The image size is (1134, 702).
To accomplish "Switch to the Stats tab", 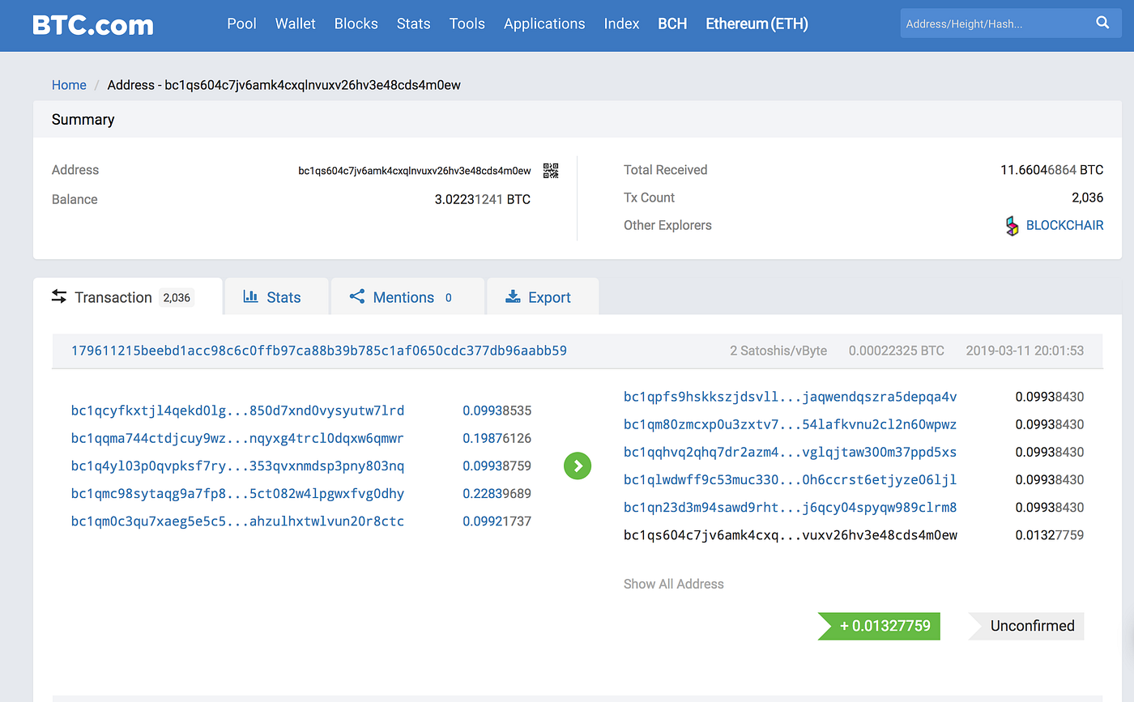I will 276,296.
